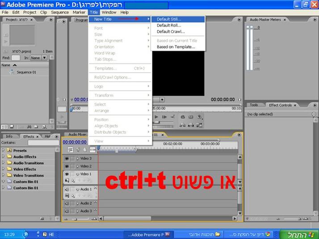Switch Project panel to List view
319x239 pixels.
point(4,127)
